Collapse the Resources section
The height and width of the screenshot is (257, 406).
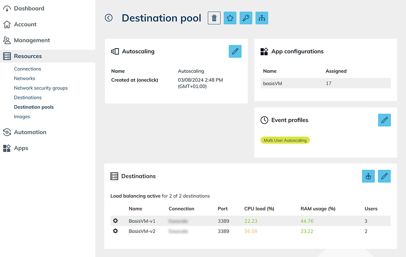click(28, 56)
